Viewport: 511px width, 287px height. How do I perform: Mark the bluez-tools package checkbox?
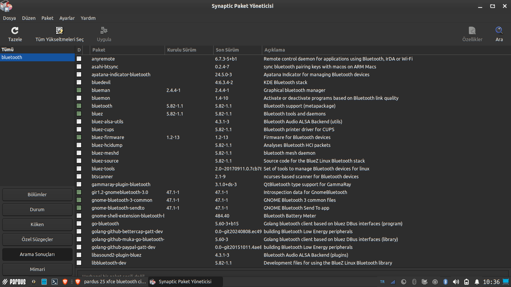coord(79,169)
